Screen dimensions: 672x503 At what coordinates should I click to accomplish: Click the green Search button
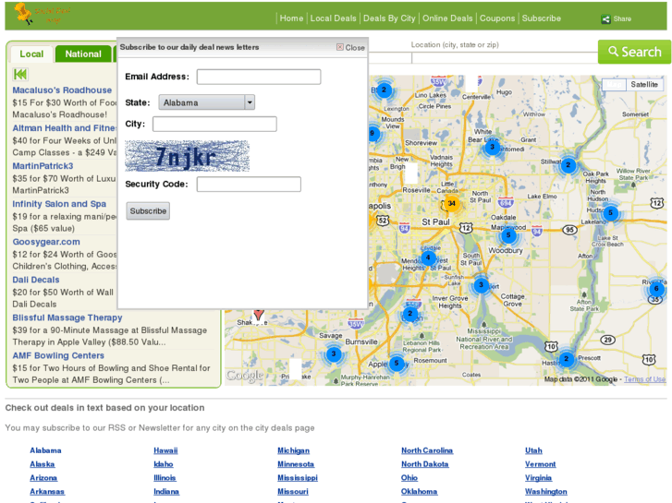click(634, 53)
